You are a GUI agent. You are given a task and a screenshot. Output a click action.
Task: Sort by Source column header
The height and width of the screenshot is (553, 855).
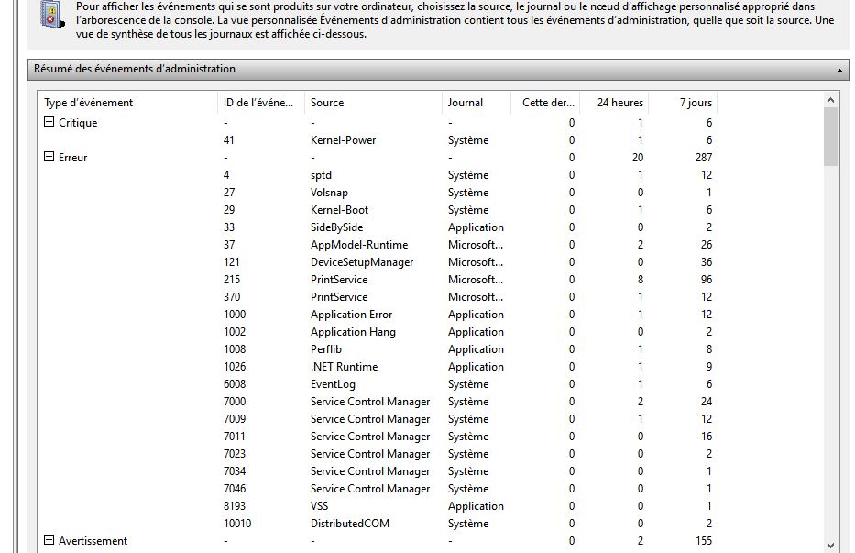click(x=373, y=103)
